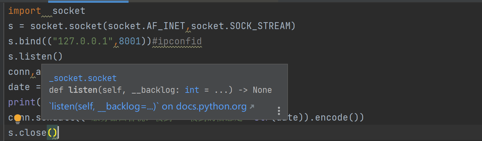Open the listen docs link on docs.python.org
Viewport: 482px width, 141px height.
point(148,106)
